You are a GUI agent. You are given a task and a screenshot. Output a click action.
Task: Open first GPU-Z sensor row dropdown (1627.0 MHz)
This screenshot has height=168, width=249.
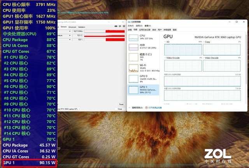point(70,31)
